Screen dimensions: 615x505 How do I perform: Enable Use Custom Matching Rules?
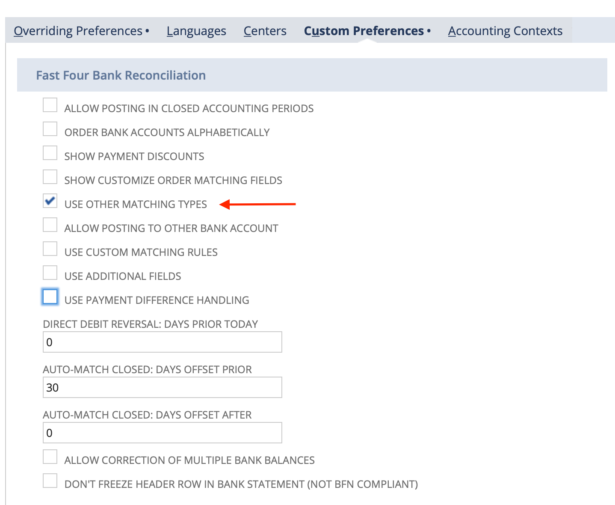point(50,249)
